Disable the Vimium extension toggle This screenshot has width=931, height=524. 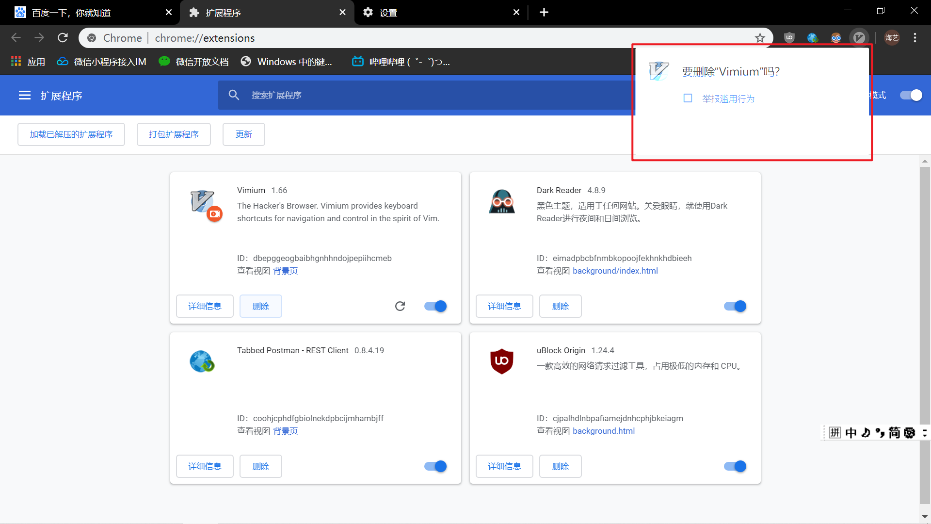[x=435, y=306]
